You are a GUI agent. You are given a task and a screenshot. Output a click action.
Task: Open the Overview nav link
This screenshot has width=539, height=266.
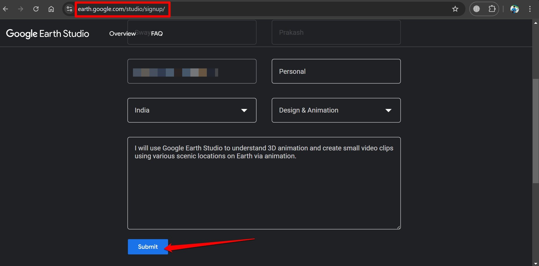[122, 34]
